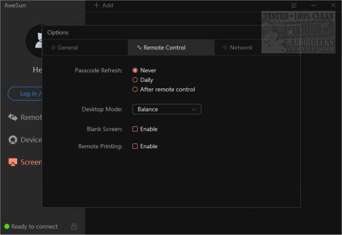Viewport: 342px width, 235px height.
Task: Click the Desktop Mode dropdown chevron
Action: 194,109
